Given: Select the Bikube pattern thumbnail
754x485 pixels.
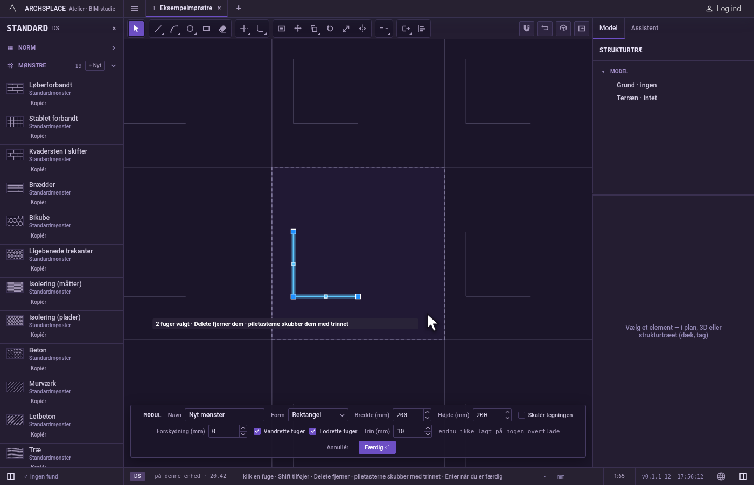Looking at the screenshot, I should pyautogui.click(x=15, y=221).
